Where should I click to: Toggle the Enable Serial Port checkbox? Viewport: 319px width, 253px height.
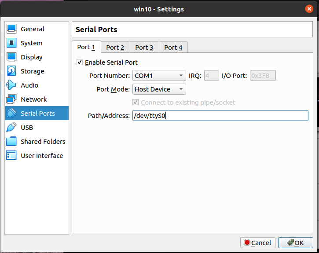pos(80,62)
